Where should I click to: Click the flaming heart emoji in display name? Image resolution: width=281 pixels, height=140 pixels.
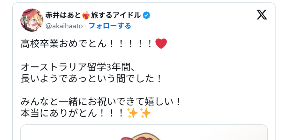coord(86,16)
